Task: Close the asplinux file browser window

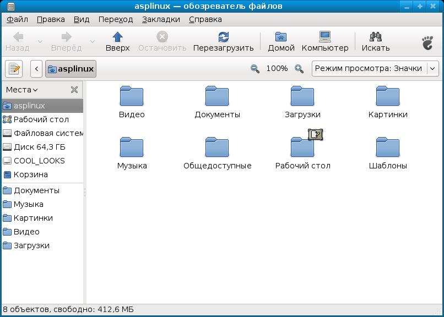Action: click(433, 6)
